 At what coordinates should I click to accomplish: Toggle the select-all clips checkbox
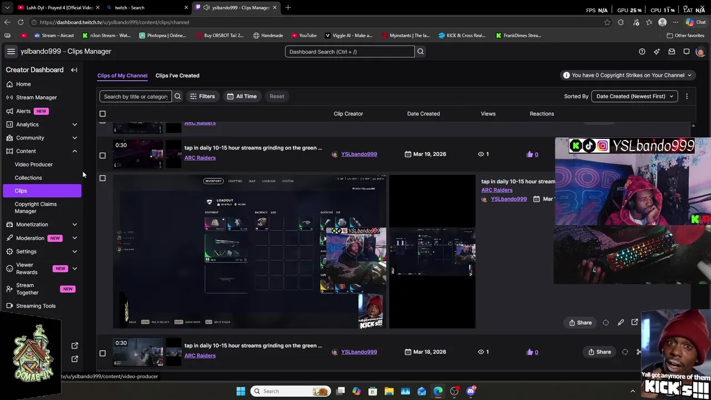tap(102, 114)
